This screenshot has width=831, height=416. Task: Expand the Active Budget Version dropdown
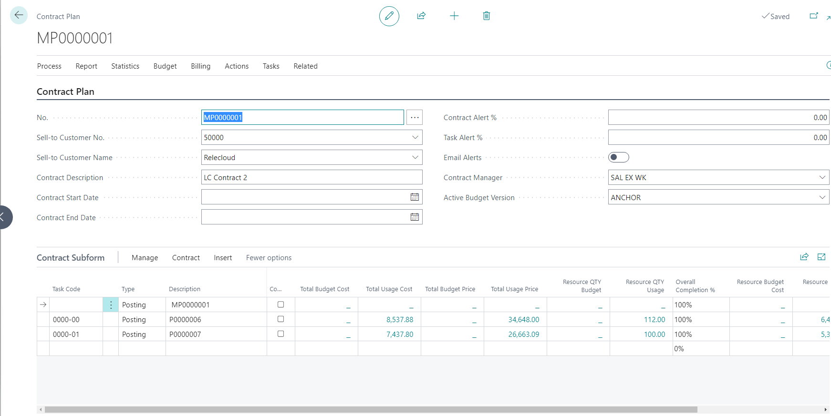coord(822,197)
